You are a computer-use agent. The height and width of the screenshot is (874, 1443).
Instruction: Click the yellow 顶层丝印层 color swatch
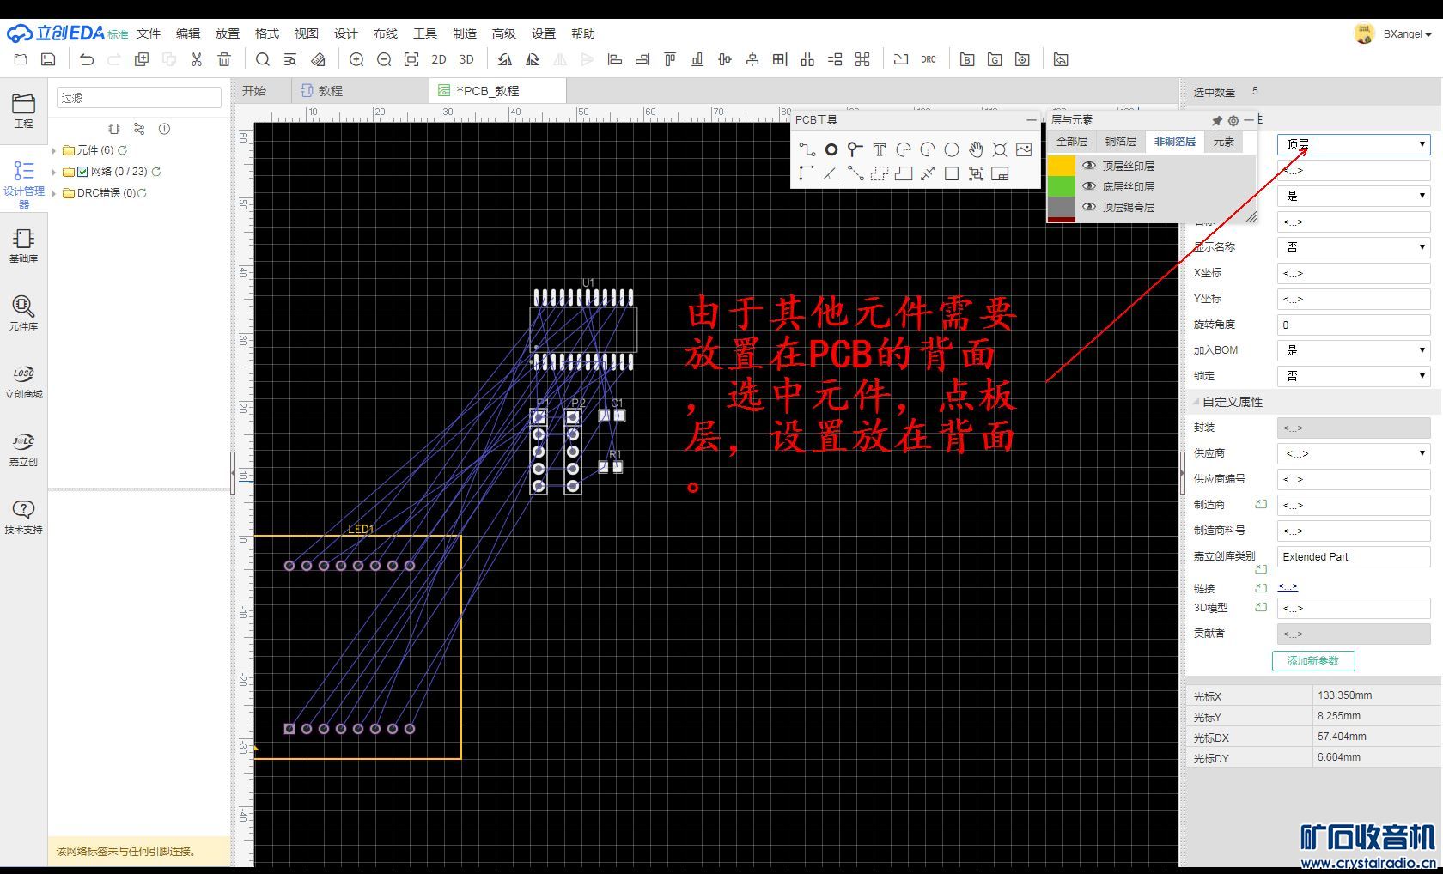1062,166
